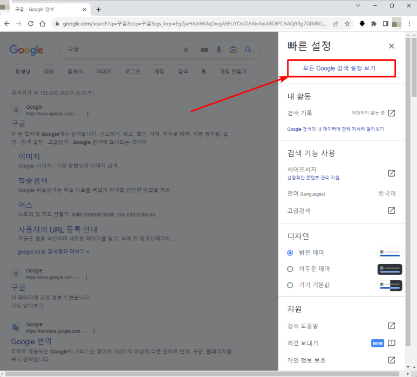Select the 어두운 테마 radio button
This screenshot has width=417, height=377.
[290, 269]
